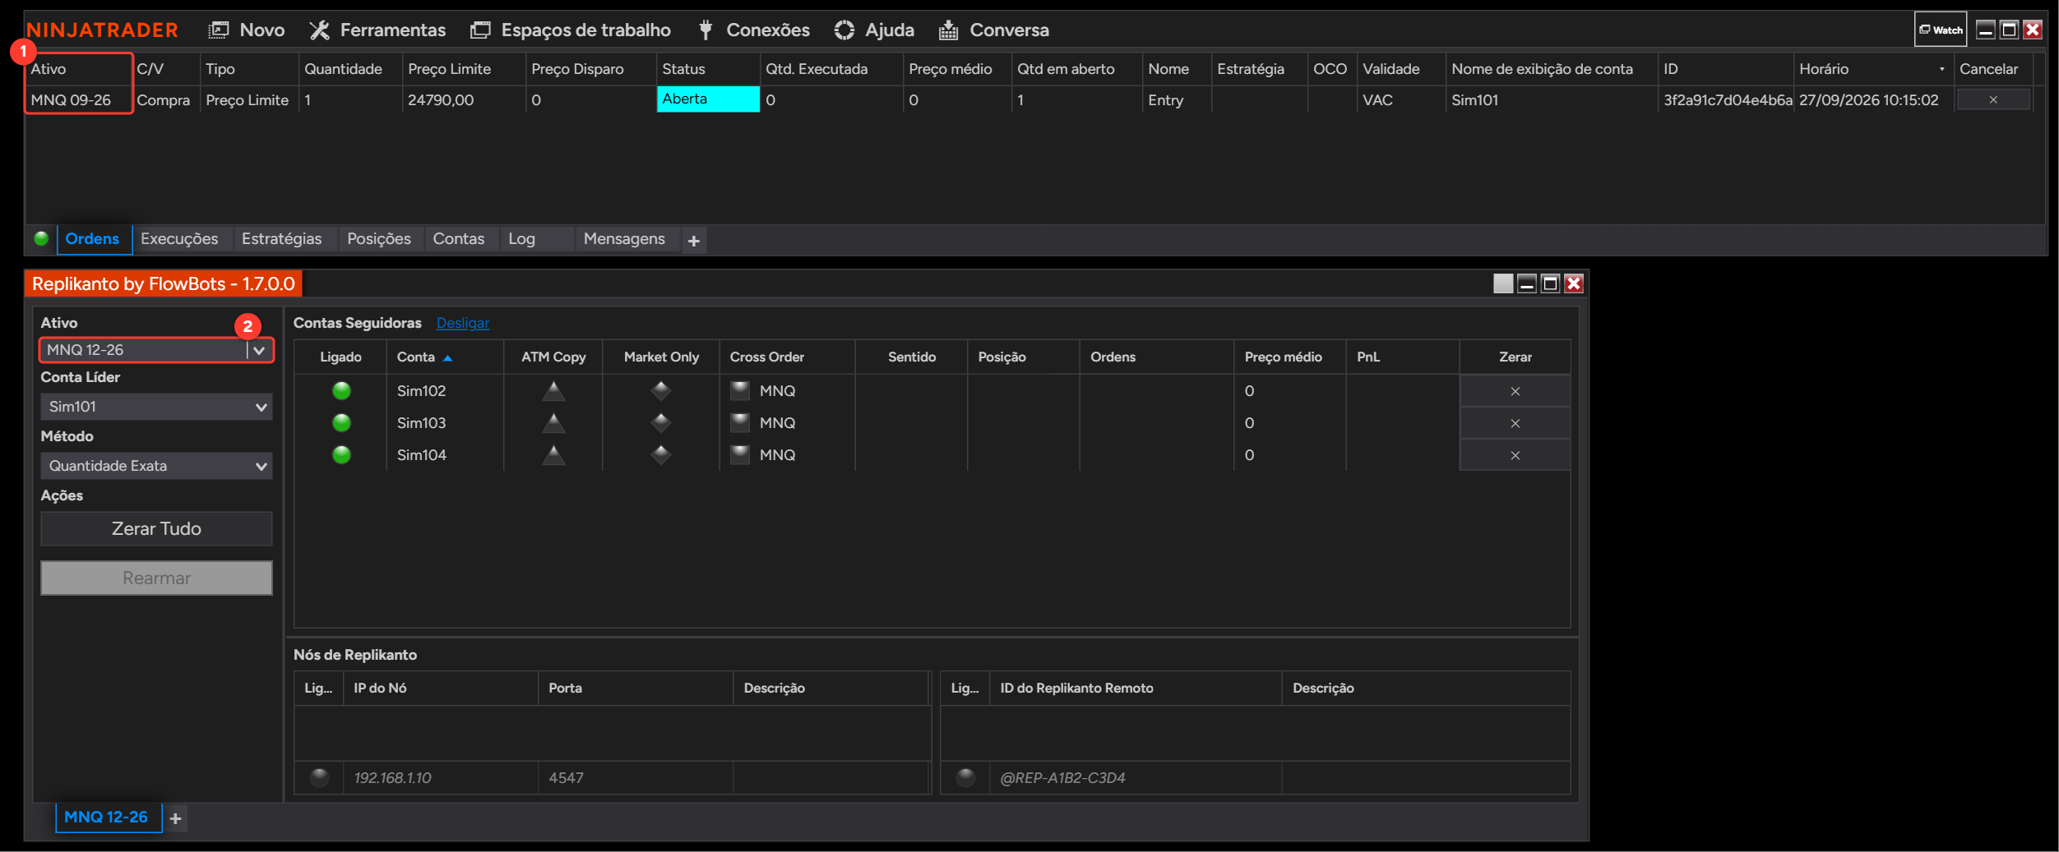Zero the position for Sim102
Image resolution: width=2059 pixels, height=852 pixels.
1515,391
